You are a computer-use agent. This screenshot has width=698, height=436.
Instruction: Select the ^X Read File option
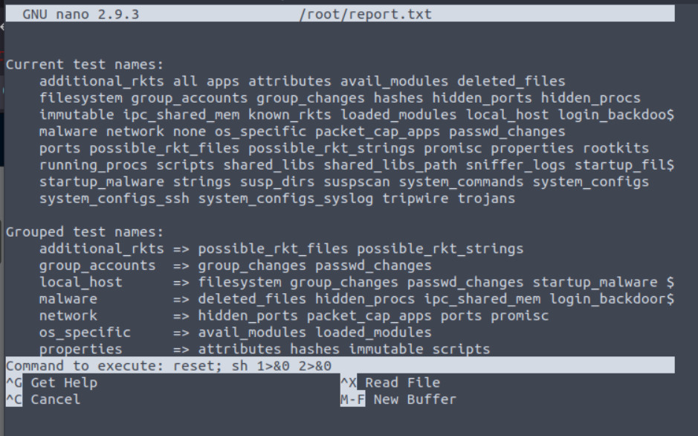point(390,382)
